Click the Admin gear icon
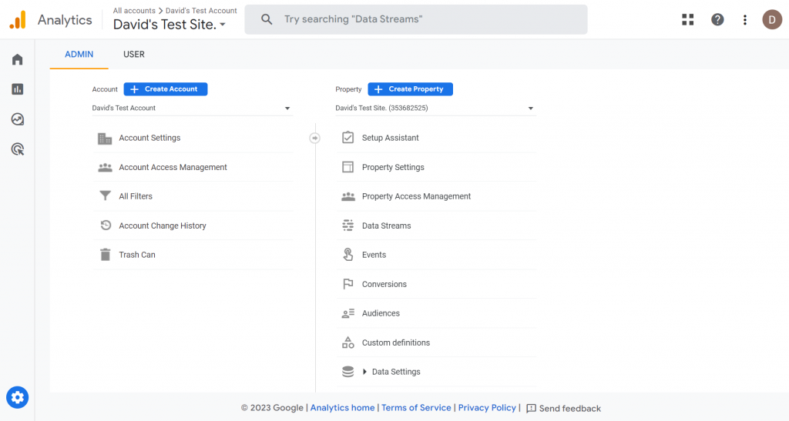789x421 pixels. (18, 397)
